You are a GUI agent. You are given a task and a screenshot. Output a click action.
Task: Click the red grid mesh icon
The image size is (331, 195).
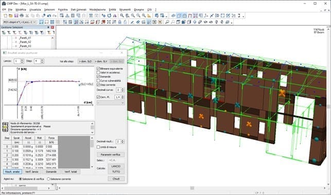[x=196, y=15]
